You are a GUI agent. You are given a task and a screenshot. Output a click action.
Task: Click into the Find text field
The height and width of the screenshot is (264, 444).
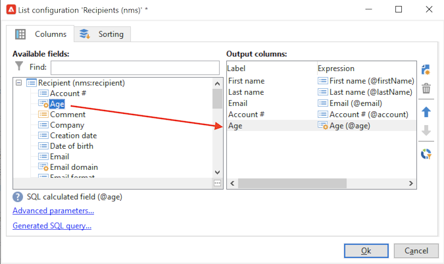pyautogui.click(x=134, y=67)
